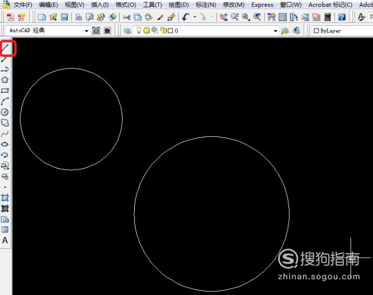This screenshot has height=295, width=373.
Task: Select the Multiline Text A tool
Action: coord(5,241)
